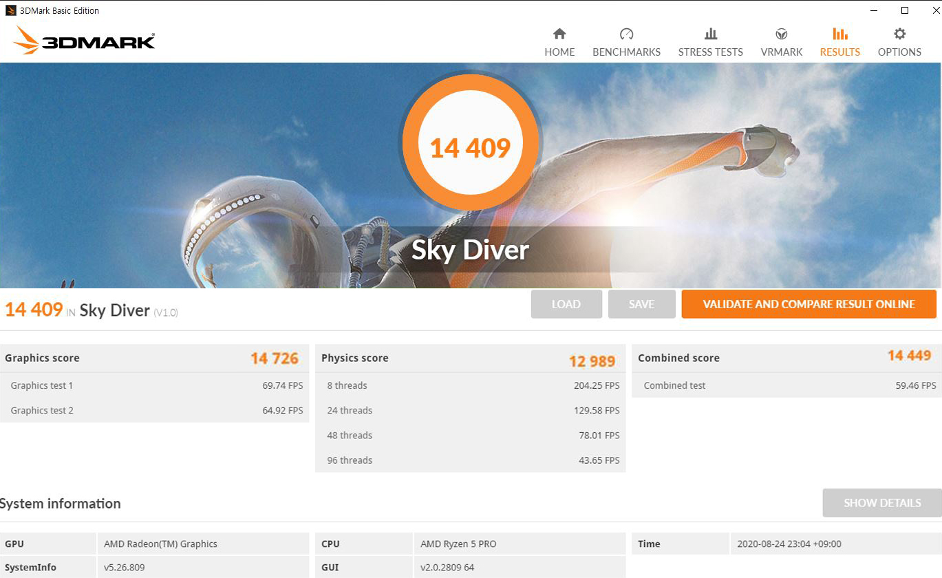Click the SystemInfo v5.26.809 value
Viewport: 942px width, 578px height.
pos(124,568)
